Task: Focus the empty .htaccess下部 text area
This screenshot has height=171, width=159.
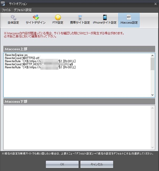Action: 77,127
